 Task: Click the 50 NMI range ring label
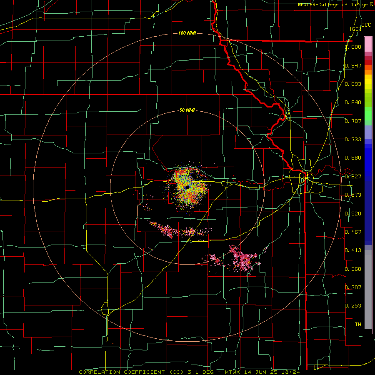click(187, 110)
